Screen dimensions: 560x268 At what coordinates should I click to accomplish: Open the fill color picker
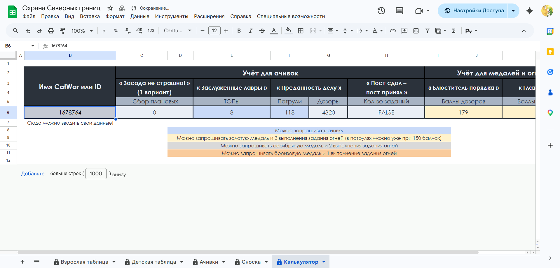click(289, 31)
